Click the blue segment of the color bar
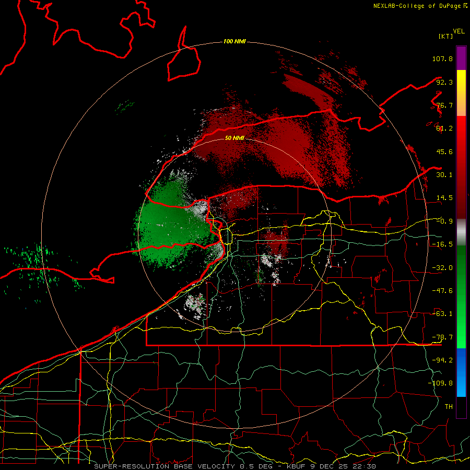The image size is (470, 470). [x=461, y=372]
